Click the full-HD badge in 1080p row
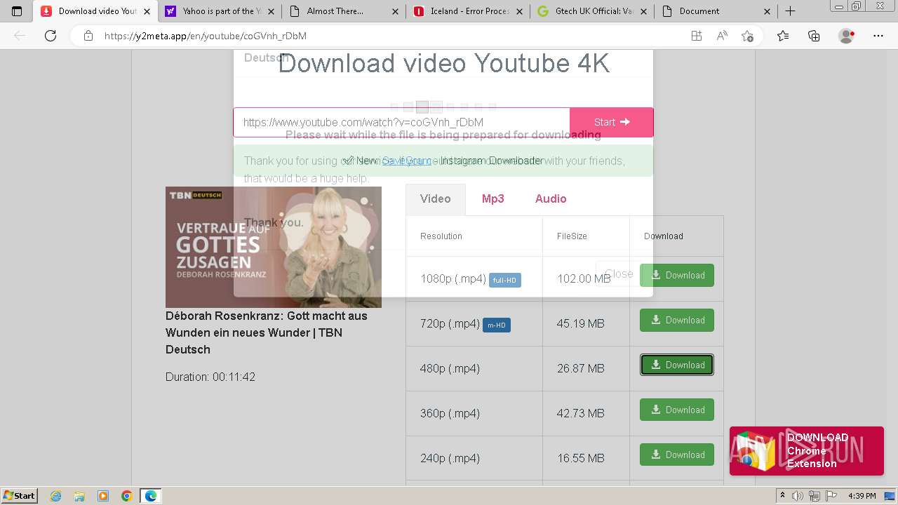 (504, 280)
